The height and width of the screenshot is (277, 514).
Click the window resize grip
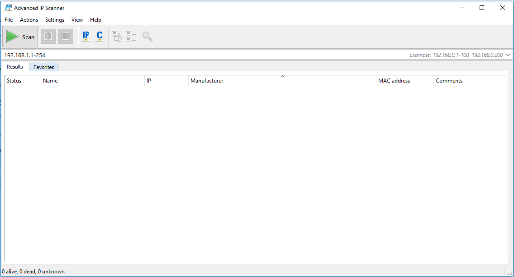510,273
